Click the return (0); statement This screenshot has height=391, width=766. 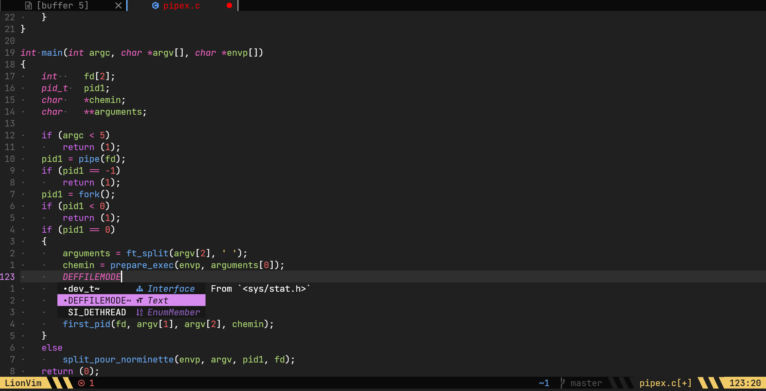click(70, 371)
